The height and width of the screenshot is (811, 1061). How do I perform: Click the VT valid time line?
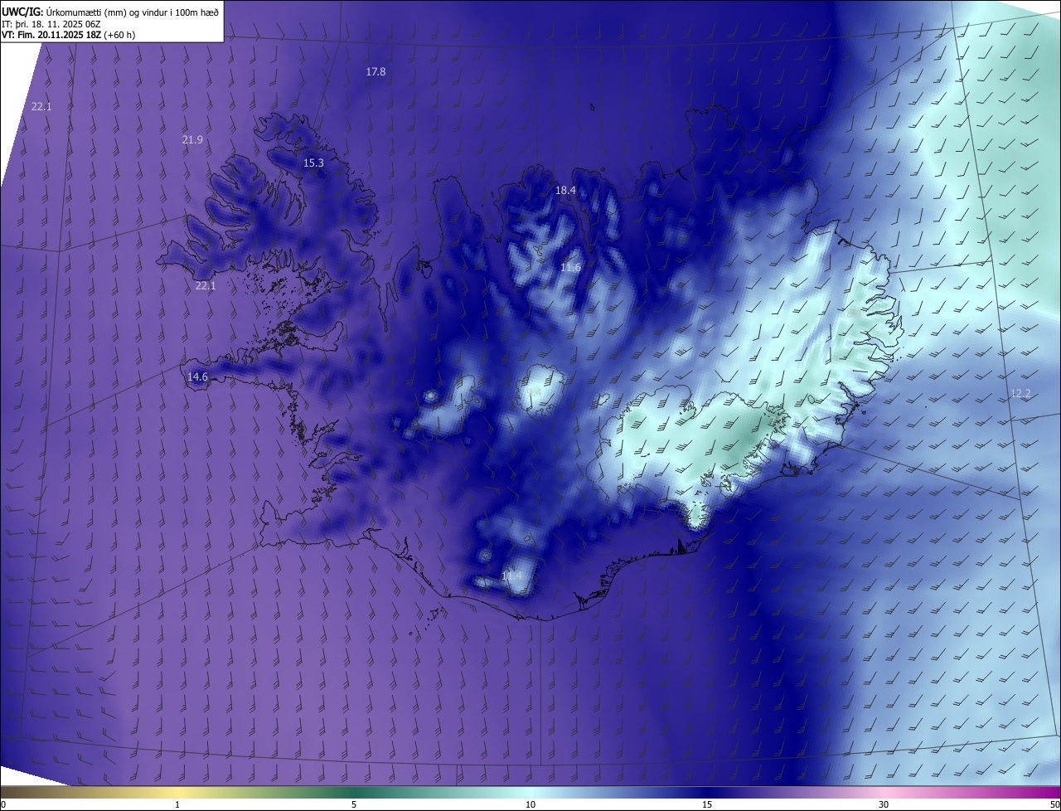tap(69, 35)
